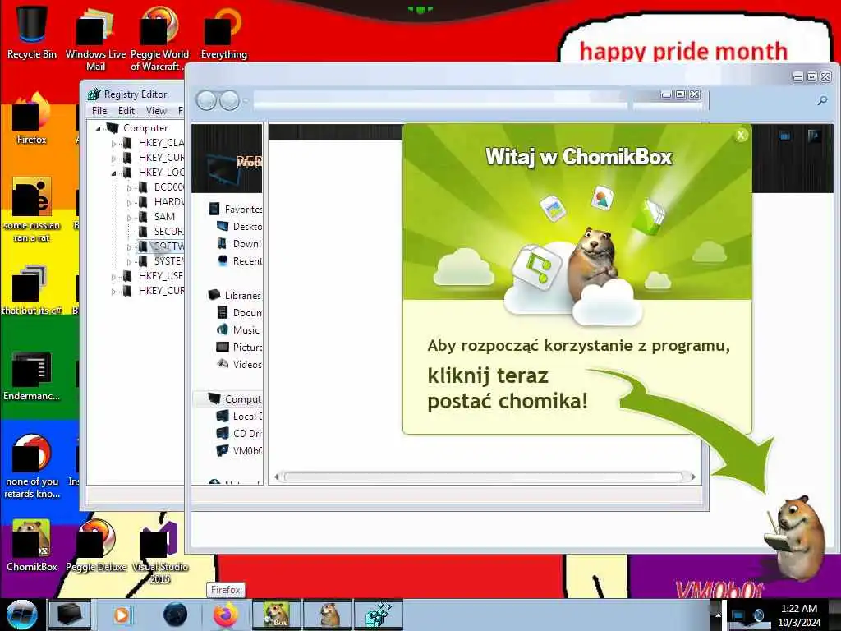Open View menu in Registry Editor

pyautogui.click(x=156, y=111)
